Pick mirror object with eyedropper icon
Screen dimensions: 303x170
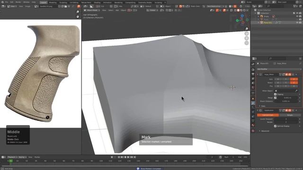(x=296, y=91)
